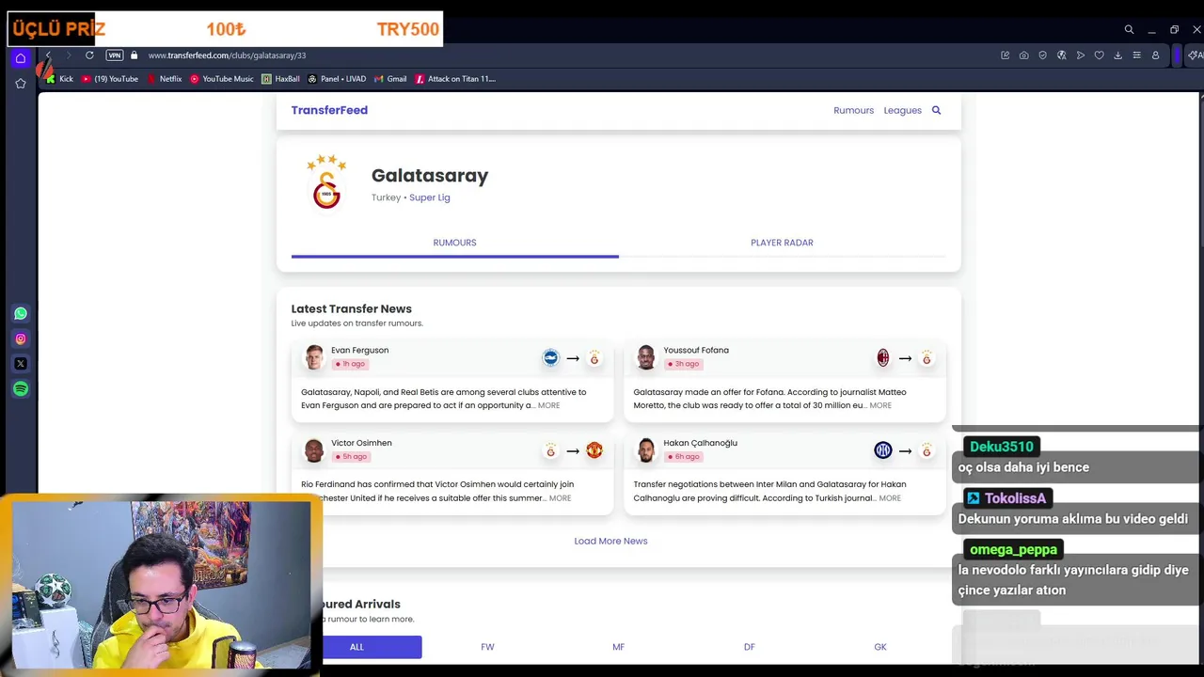Click the TransferFeed site logo
Viewport: 1204px width, 677px height.
tap(329, 110)
